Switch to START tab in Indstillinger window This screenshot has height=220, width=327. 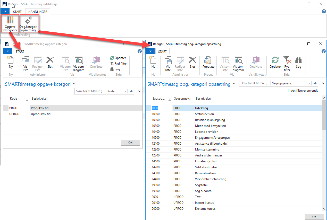click(x=17, y=12)
